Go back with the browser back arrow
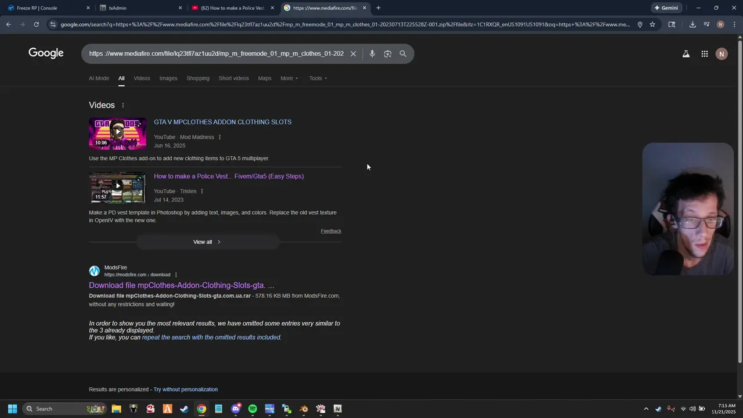This screenshot has width=743, height=418. 8,24
